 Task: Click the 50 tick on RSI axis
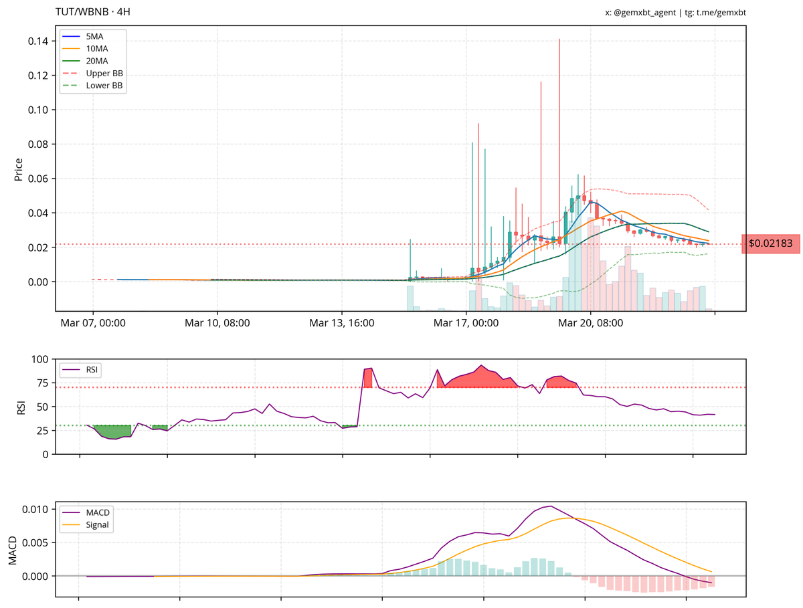[x=43, y=407]
